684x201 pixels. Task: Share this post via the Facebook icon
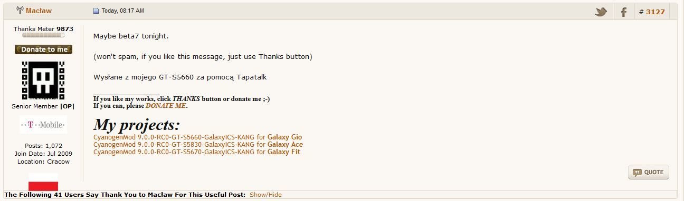(624, 12)
